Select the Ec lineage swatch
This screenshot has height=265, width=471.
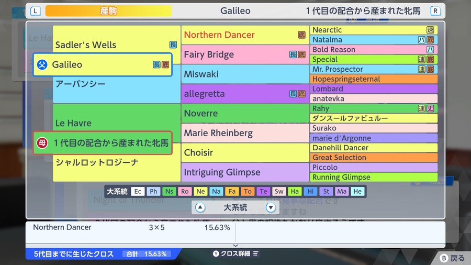[138, 191]
